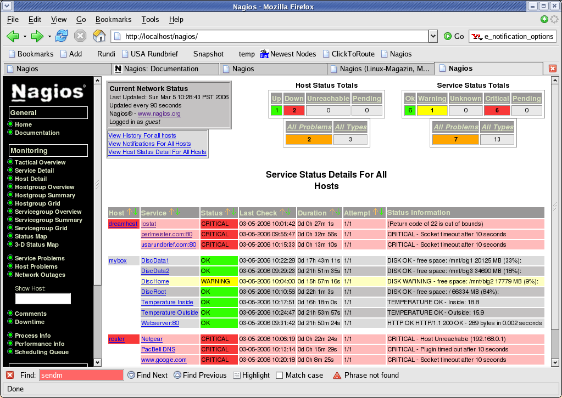This screenshot has height=398, width=562.
Task: Open the Help menu
Action: point(176,19)
